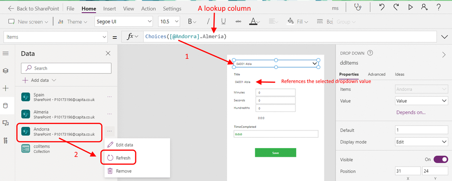
Task: Open the Tree view layers icon
Action: pyautogui.click(x=5, y=71)
